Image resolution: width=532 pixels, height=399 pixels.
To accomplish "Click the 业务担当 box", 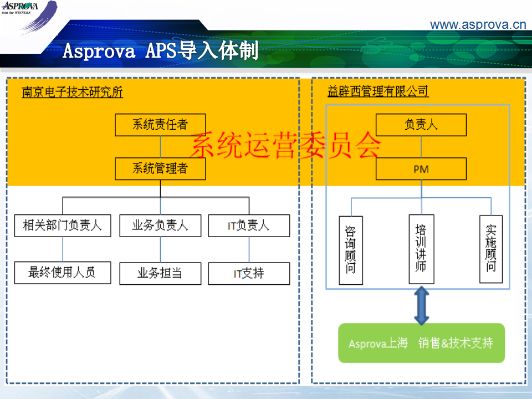I will pos(160,273).
